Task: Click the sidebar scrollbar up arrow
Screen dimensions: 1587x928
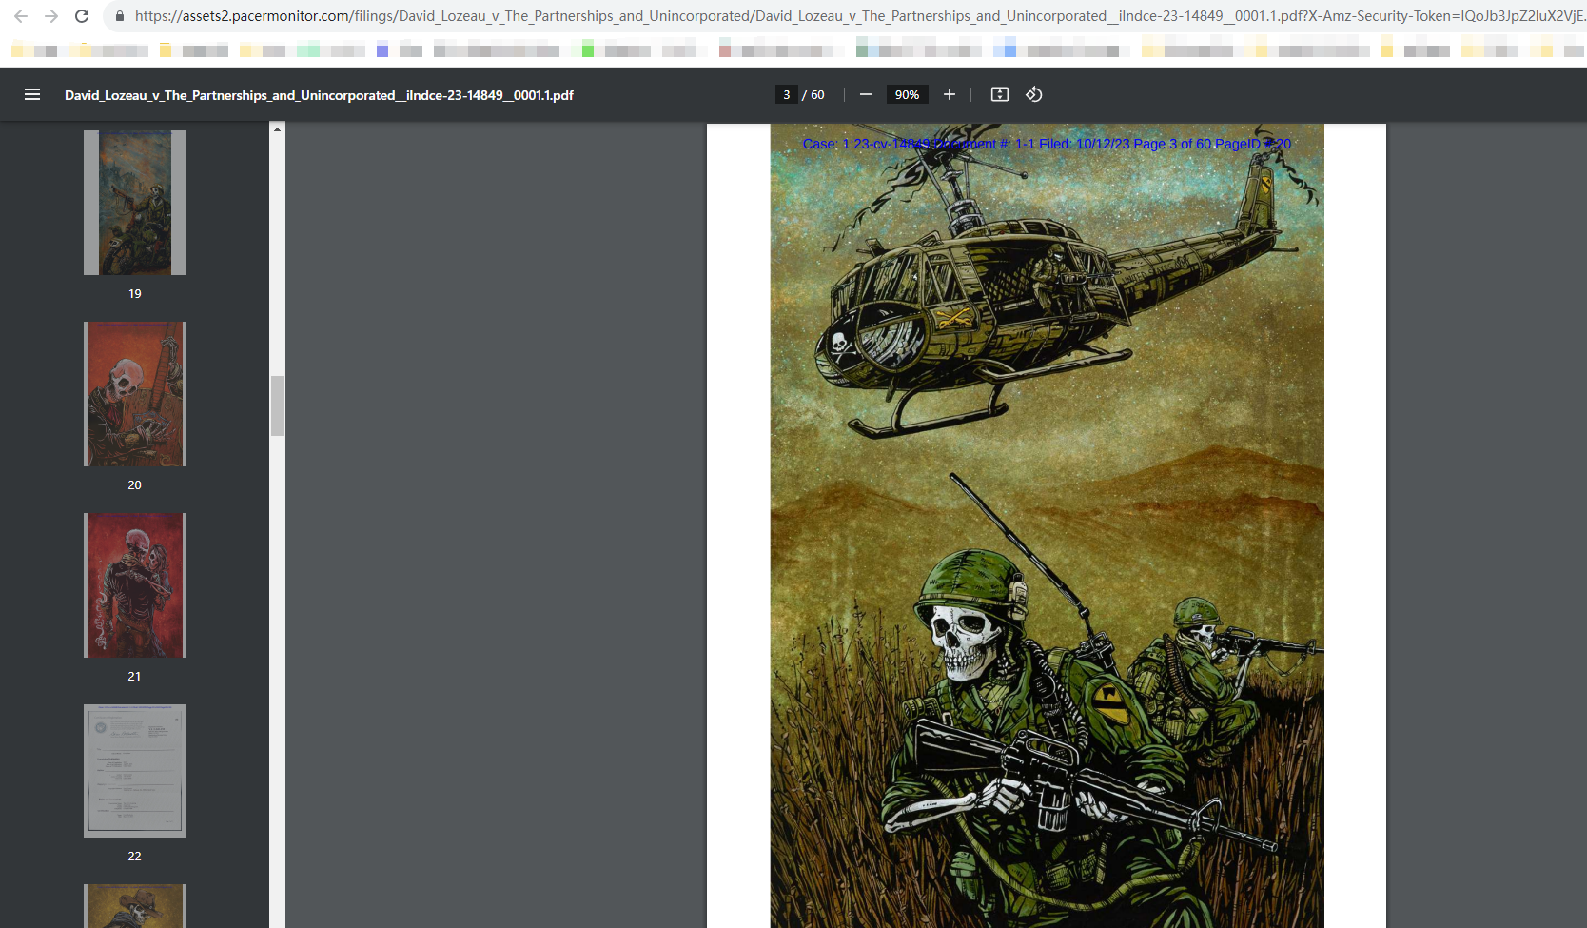Action: (x=277, y=129)
